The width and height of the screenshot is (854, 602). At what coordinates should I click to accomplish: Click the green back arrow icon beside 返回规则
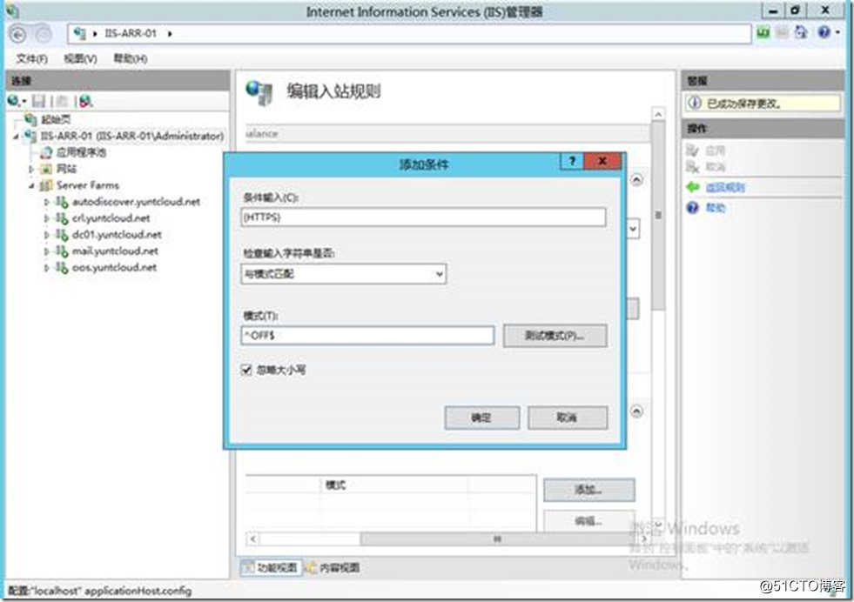[693, 188]
